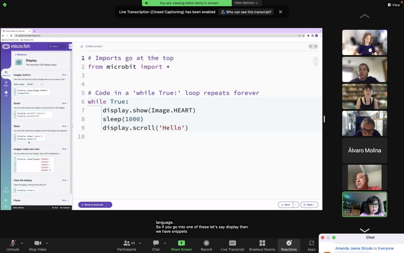Open the Project tab in micro:bit sidebar
Image resolution: width=404 pixels, height=253 pixels.
coord(6,190)
